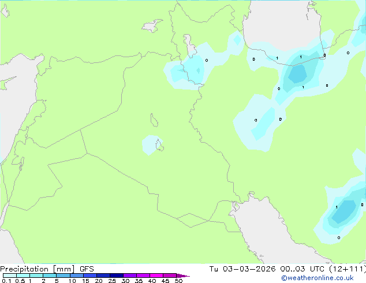Screen dimensions: 366x283
Task: Click the over-50 mm arrow tip of legend
Action: point(183,275)
